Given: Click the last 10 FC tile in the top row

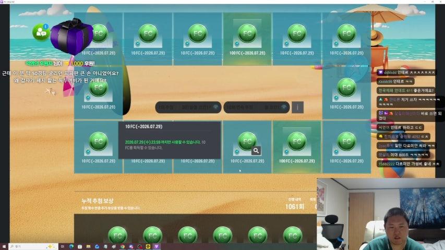Looking at the screenshot, I should point(346,39).
